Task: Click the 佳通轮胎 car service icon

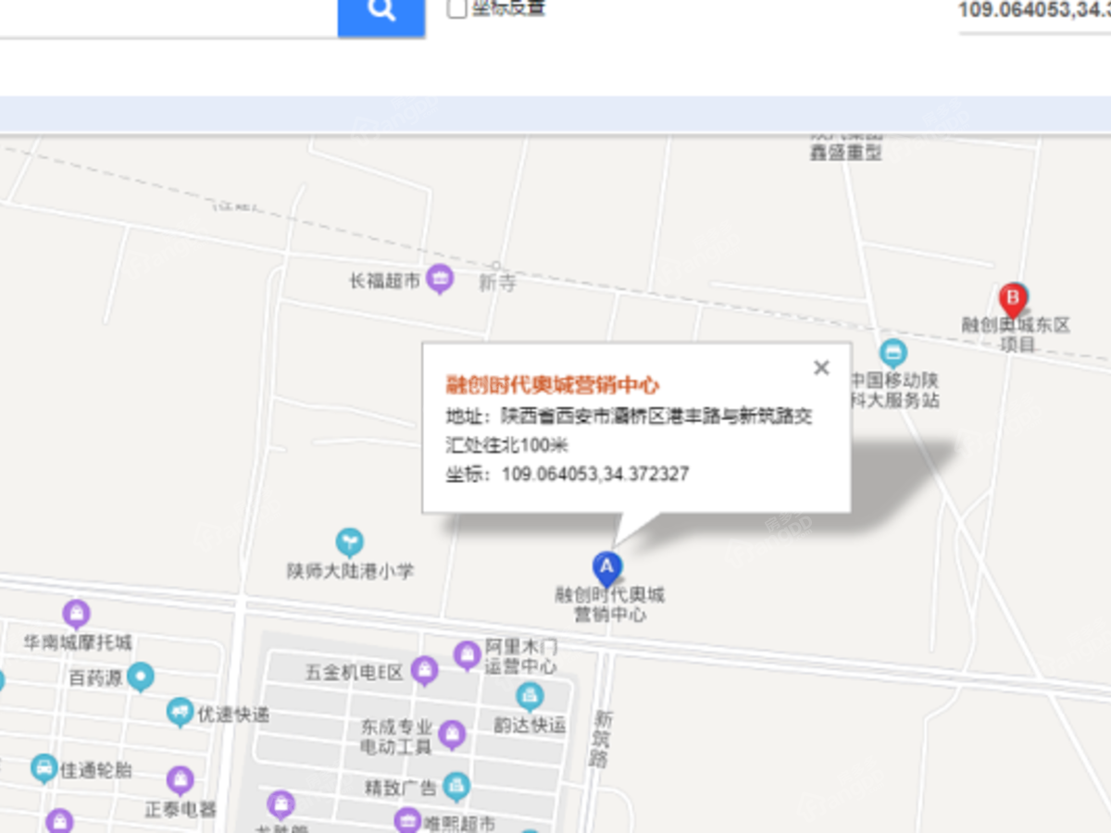Action: 44,767
